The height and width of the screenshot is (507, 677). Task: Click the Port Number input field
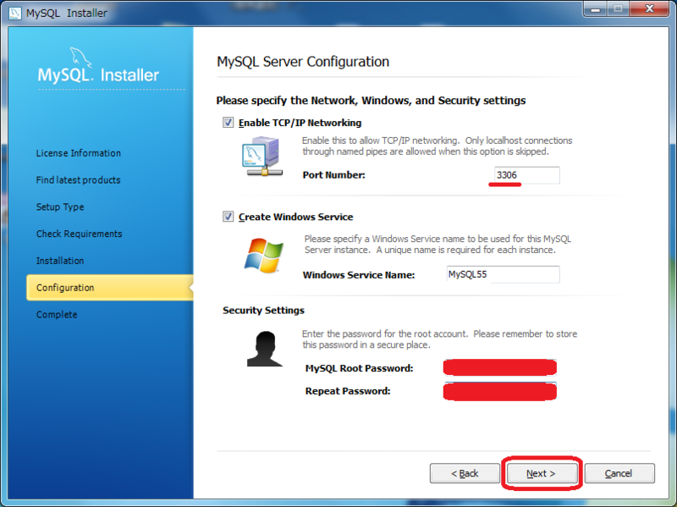point(526,175)
